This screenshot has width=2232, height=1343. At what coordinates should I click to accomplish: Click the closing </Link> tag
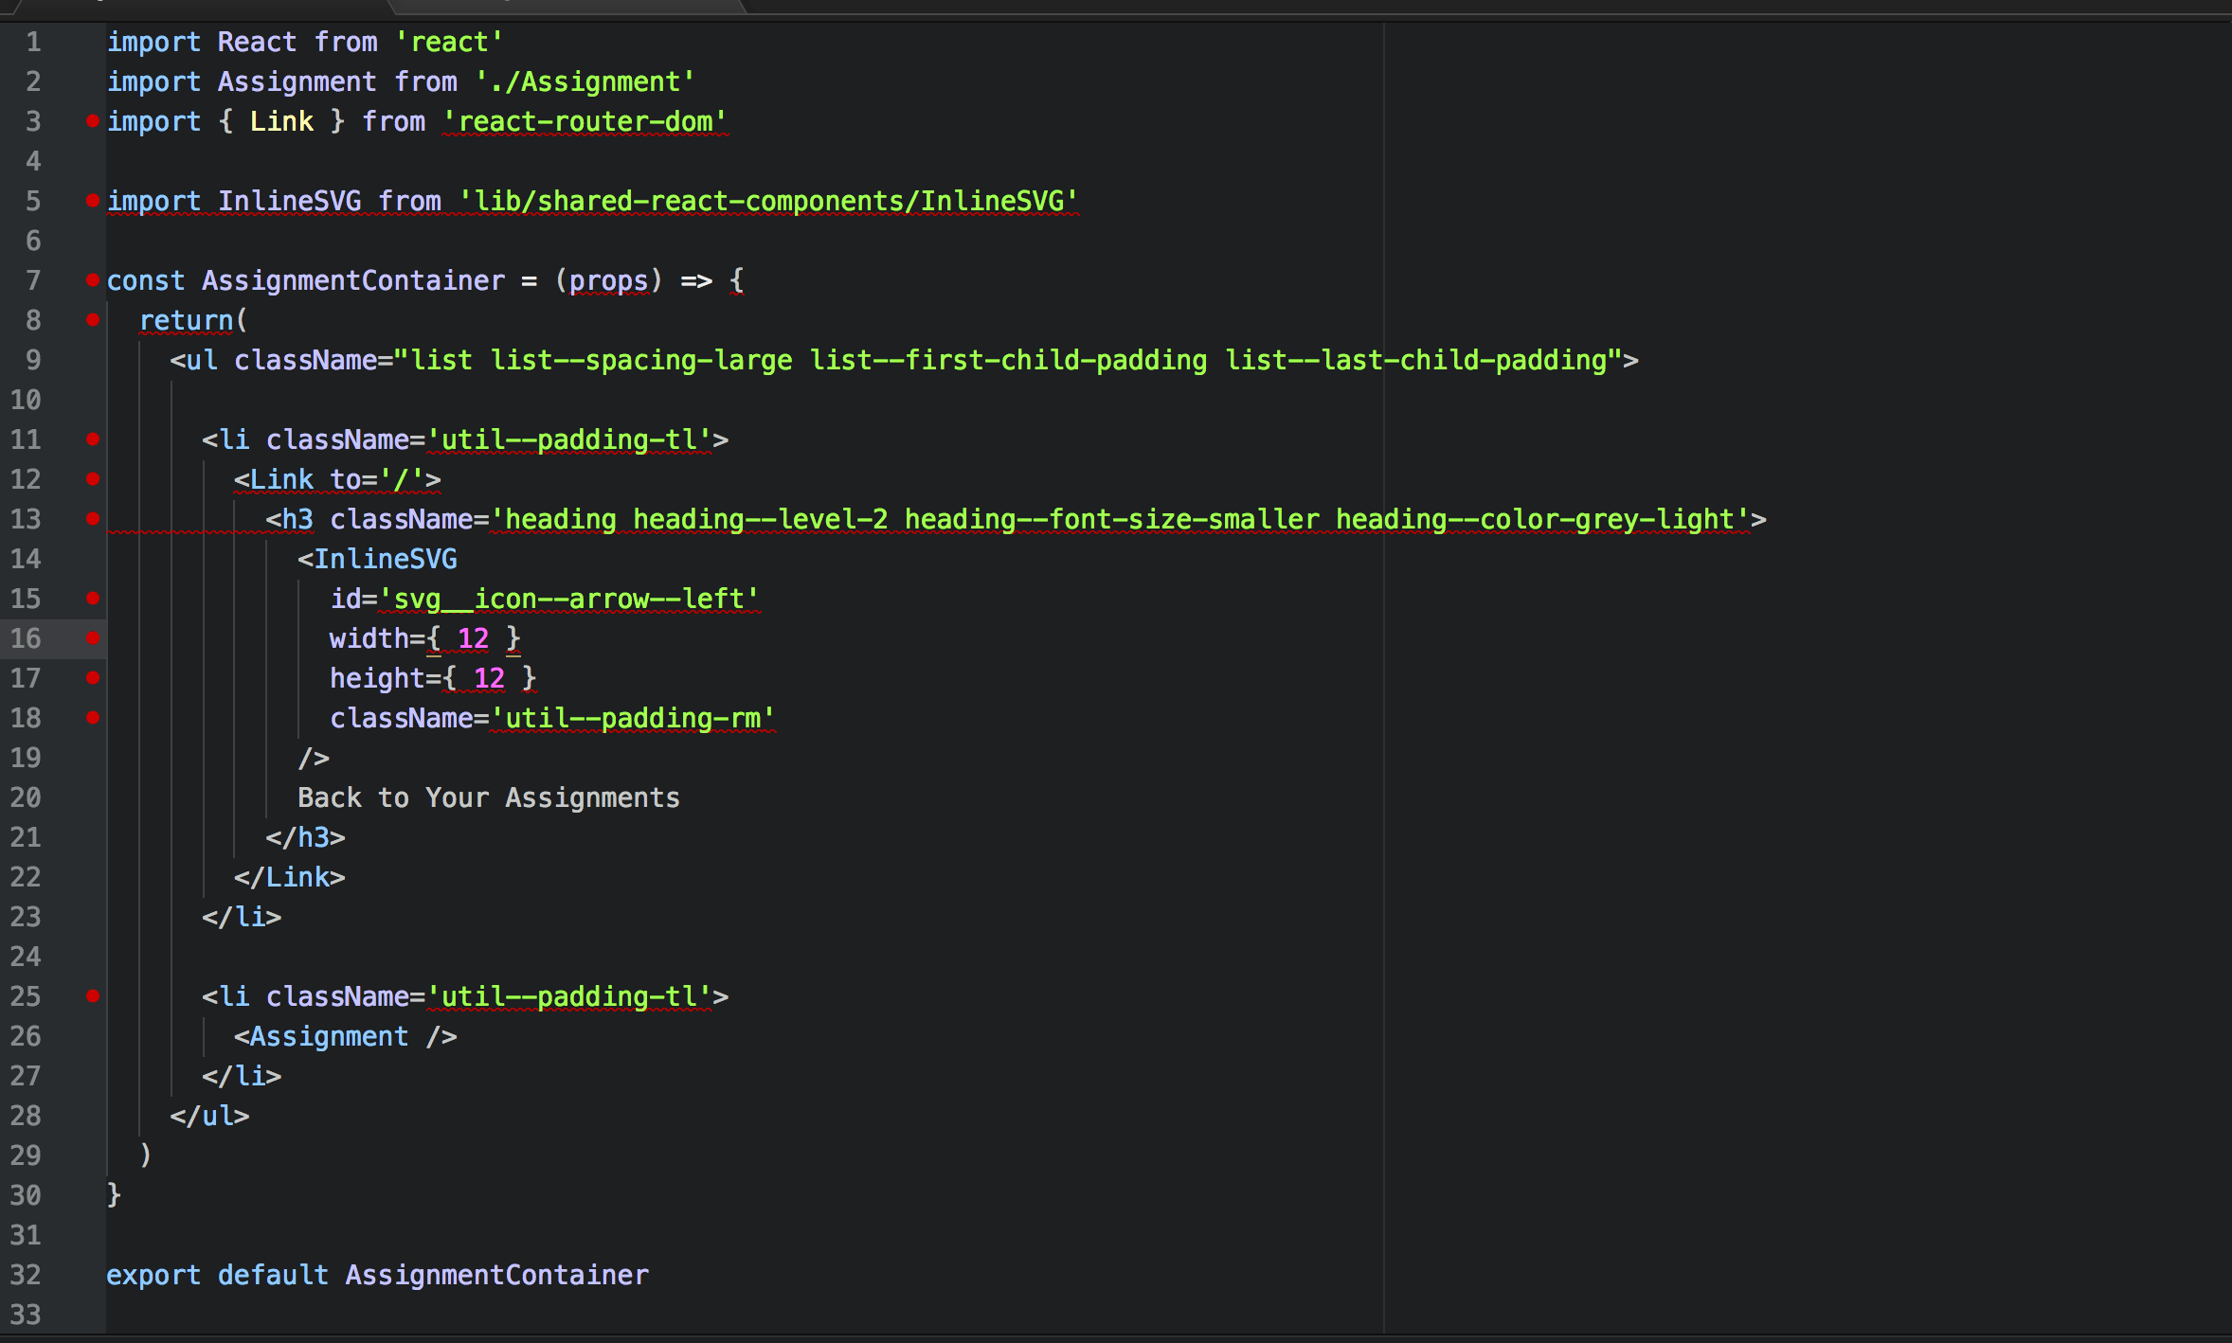pos(289,877)
